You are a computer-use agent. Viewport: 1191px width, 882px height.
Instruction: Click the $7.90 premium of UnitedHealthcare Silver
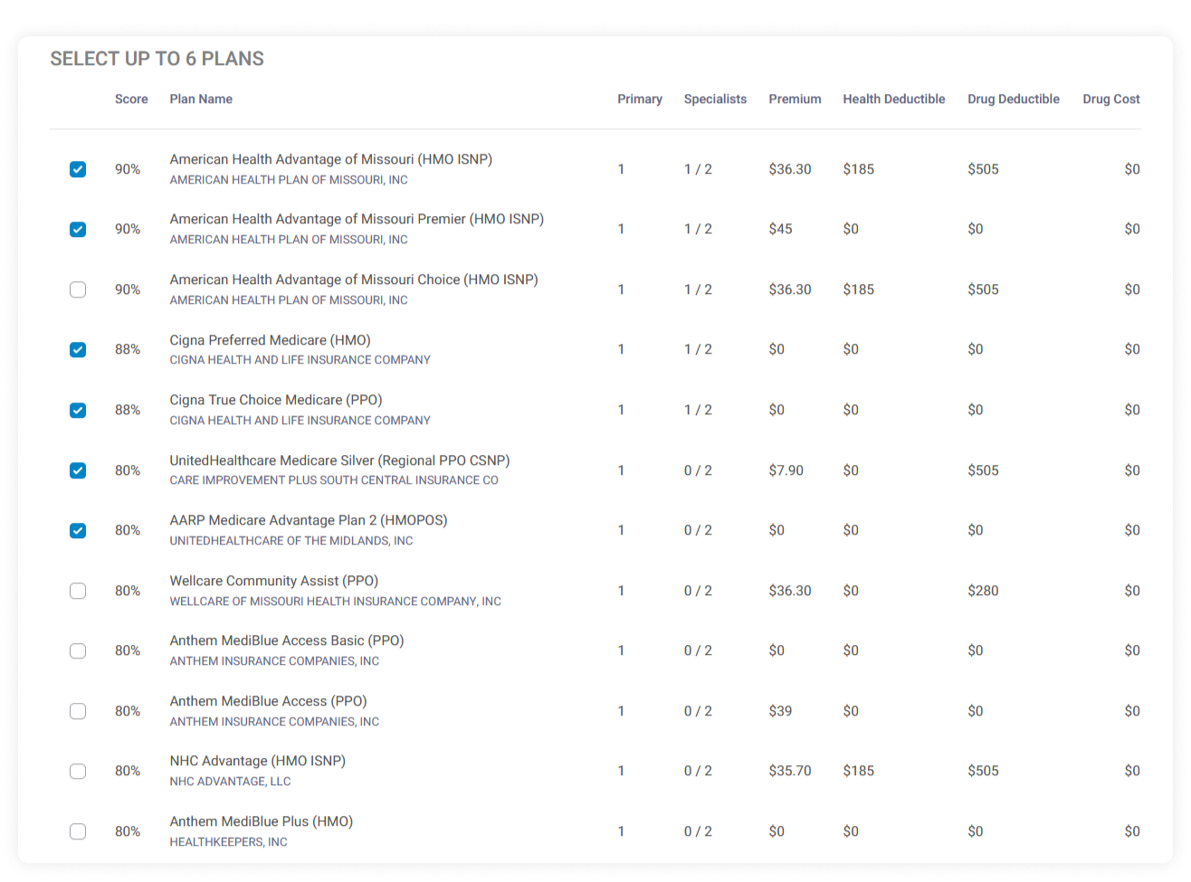click(786, 470)
